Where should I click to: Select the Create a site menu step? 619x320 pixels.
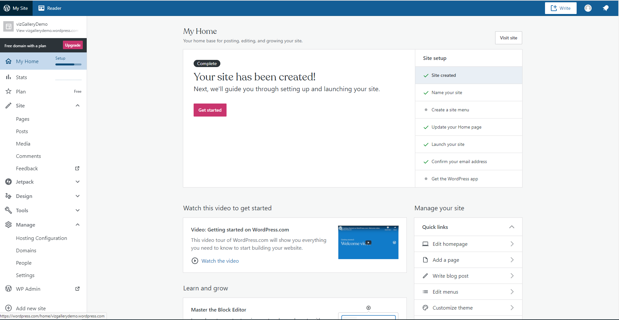pyautogui.click(x=469, y=110)
